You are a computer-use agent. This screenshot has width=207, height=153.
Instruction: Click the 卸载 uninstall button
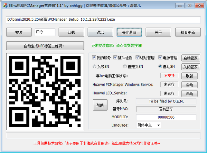coord(71,32)
